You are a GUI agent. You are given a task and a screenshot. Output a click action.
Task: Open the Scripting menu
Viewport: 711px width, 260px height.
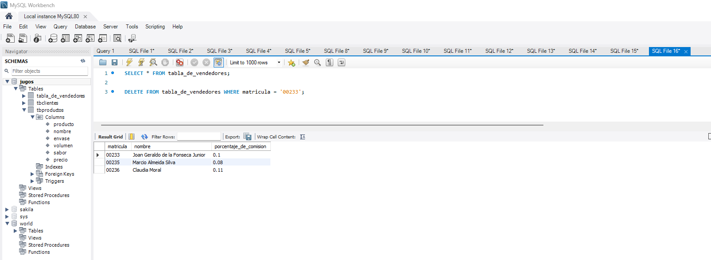click(x=155, y=27)
